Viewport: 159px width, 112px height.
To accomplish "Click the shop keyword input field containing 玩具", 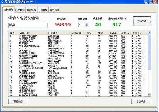I will click(28, 25).
